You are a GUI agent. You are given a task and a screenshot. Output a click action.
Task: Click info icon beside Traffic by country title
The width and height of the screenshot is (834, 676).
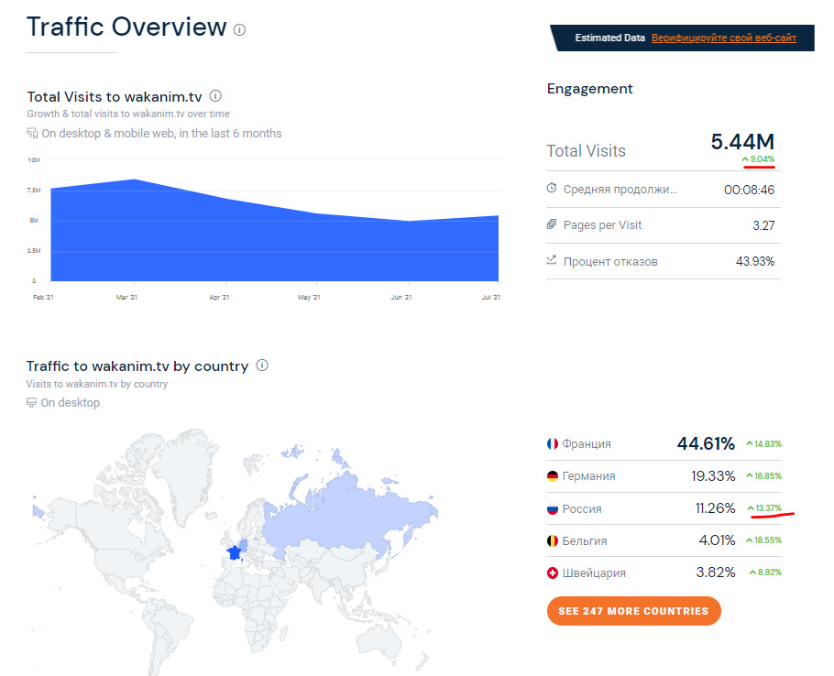tap(262, 365)
